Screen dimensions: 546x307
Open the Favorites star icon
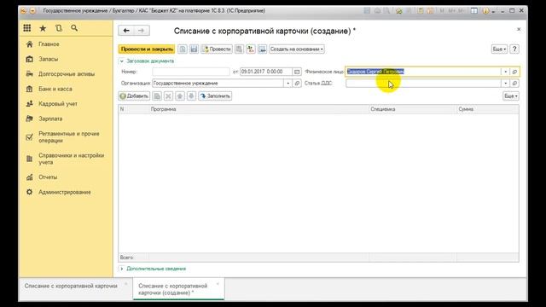pyautogui.click(x=43, y=28)
